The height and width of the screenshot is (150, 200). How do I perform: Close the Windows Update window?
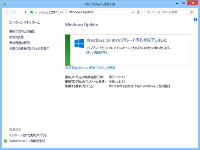pyautogui.click(x=192, y=3)
